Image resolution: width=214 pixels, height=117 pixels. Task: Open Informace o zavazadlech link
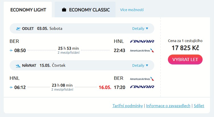coord(168,106)
